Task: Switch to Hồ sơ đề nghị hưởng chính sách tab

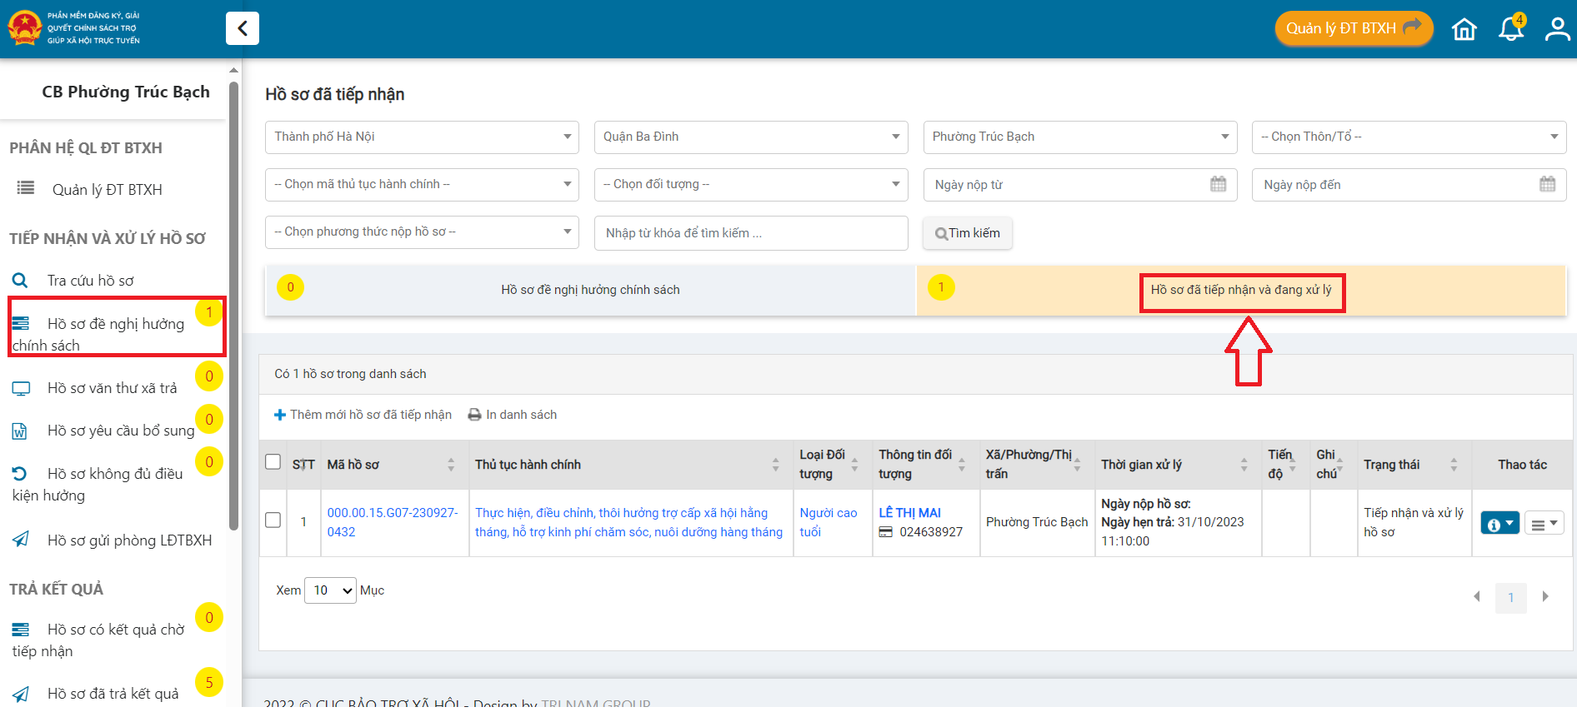Action: tap(590, 290)
